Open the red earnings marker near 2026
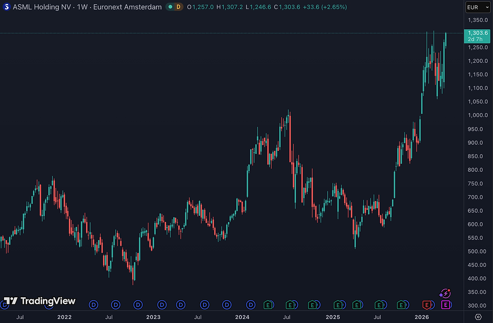Screen dimensions: 493x323 pyautogui.click(x=427, y=305)
